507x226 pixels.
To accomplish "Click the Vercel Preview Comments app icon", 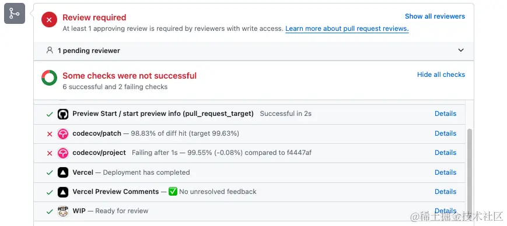I will [63, 192].
